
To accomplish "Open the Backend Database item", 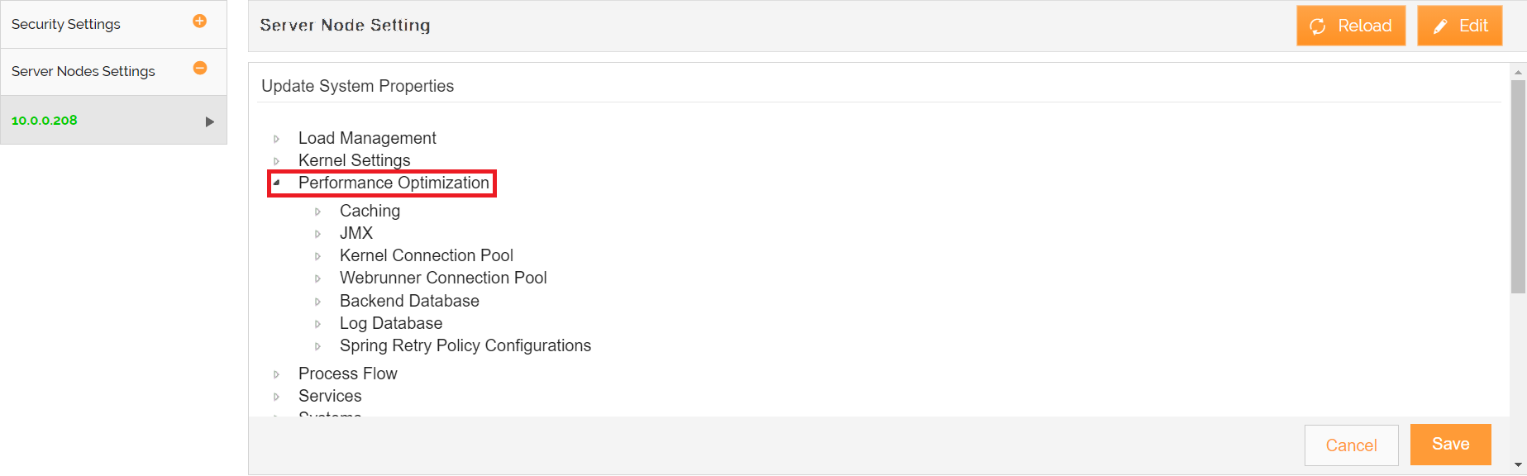I will 409,301.
